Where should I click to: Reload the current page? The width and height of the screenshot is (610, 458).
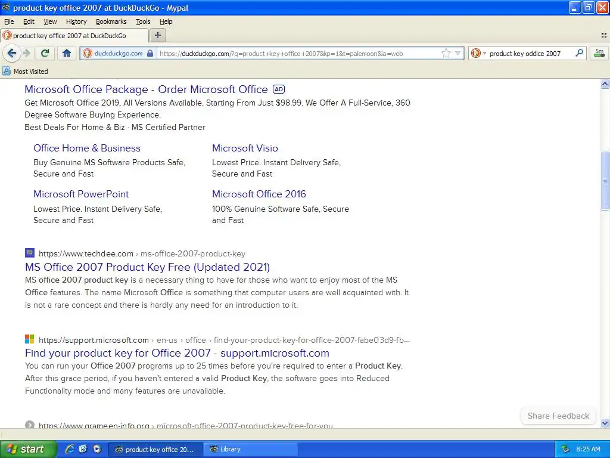click(x=45, y=53)
